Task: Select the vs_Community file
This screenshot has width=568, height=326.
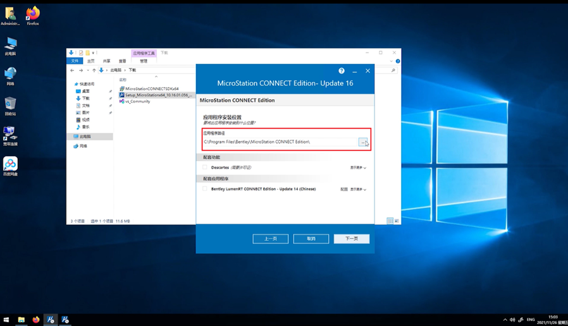Action: [135, 102]
